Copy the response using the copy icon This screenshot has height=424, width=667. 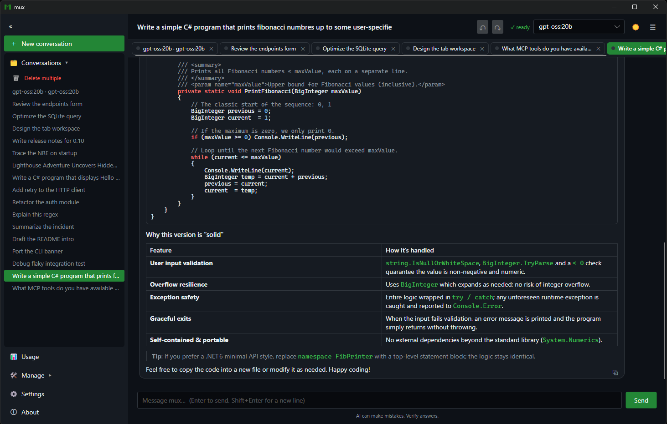(x=615, y=373)
